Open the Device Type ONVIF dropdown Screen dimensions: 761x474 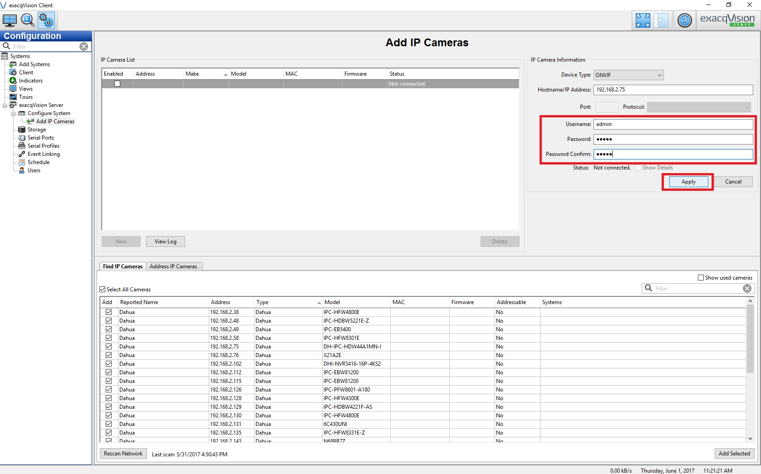628,75
